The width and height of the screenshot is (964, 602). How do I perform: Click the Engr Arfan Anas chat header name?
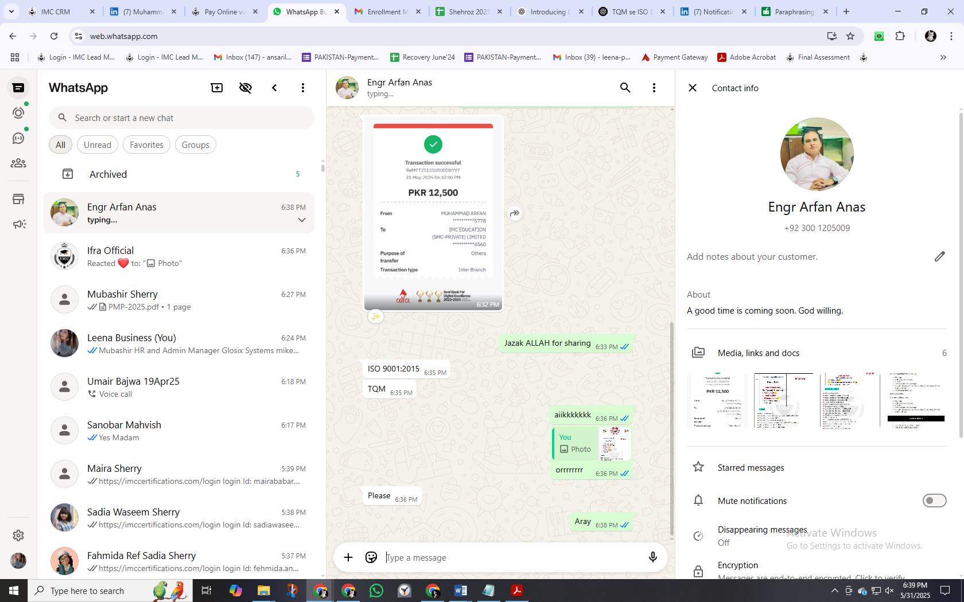[x=399, y=82]
